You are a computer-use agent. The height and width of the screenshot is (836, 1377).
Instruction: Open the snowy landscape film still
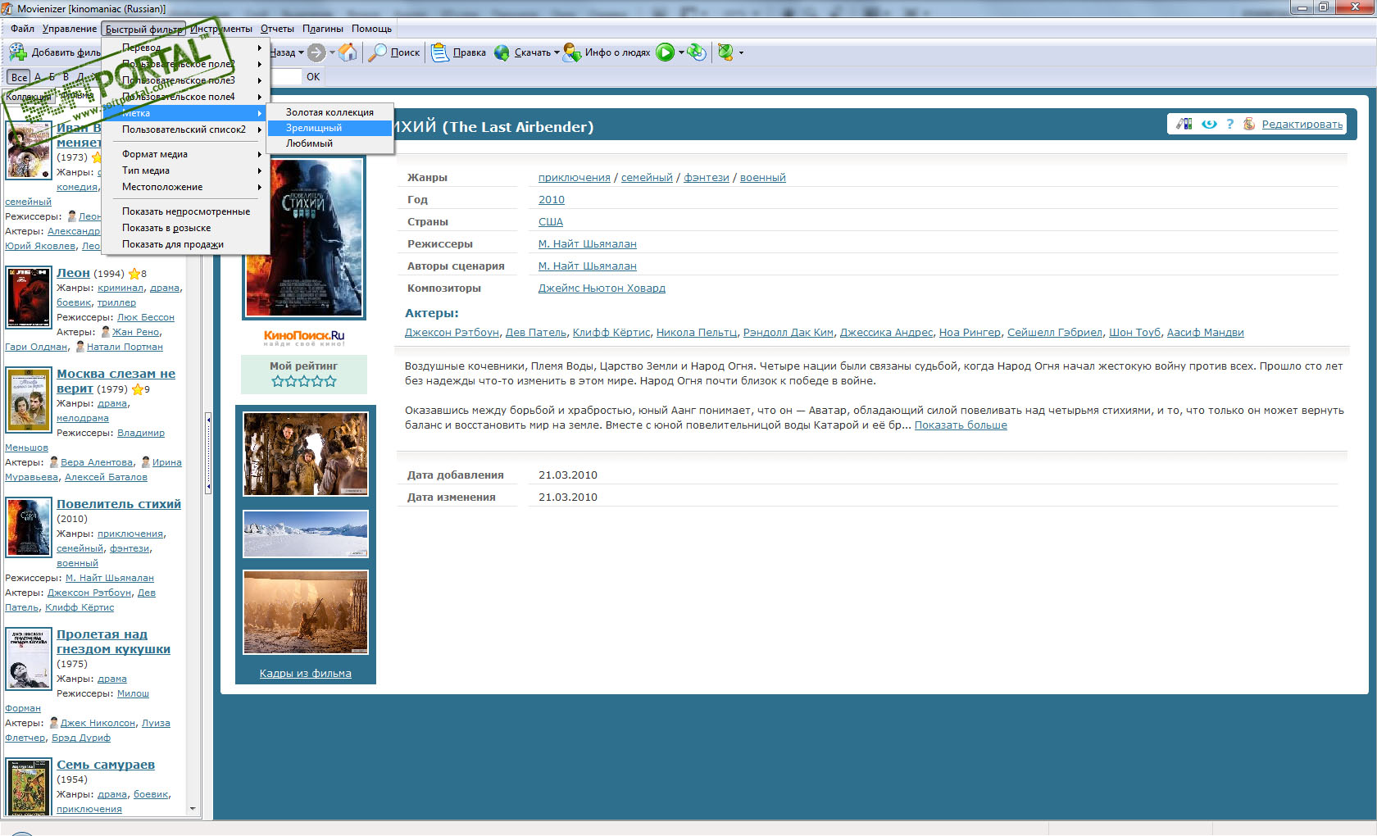306,534
